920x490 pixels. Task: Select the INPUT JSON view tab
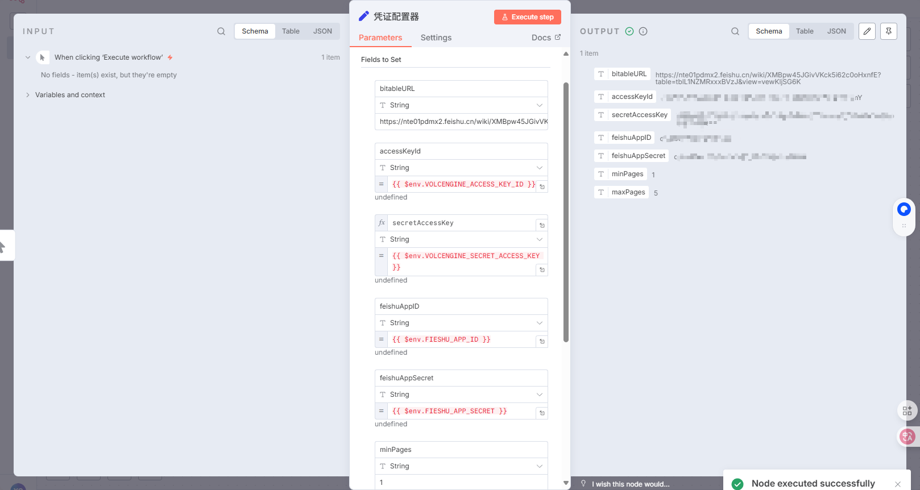click(x=322, y=31)
